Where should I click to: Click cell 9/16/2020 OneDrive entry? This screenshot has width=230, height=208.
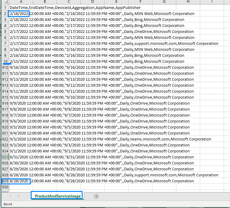click(x=102, y=68)
